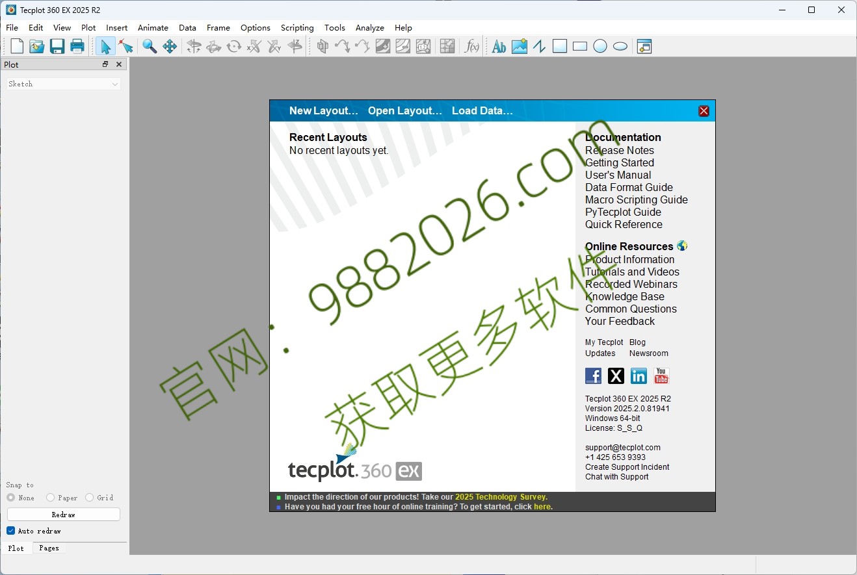Select the Paper snap radio button

tap(50, 498)
